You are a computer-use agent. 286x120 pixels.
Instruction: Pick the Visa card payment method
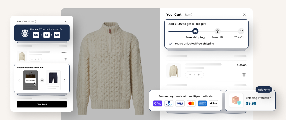click(180, 104)
